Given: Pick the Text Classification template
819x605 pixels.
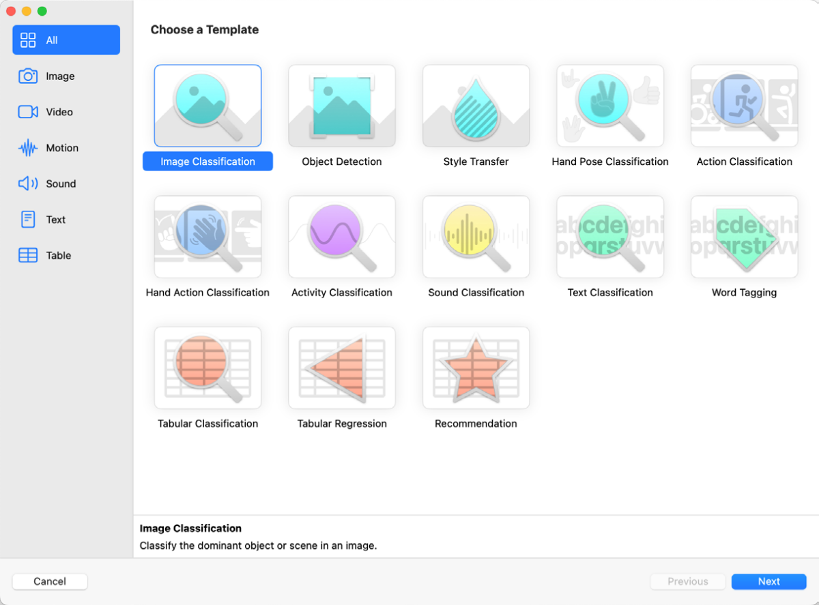Looking at the screenshot, I should [609, 237].
